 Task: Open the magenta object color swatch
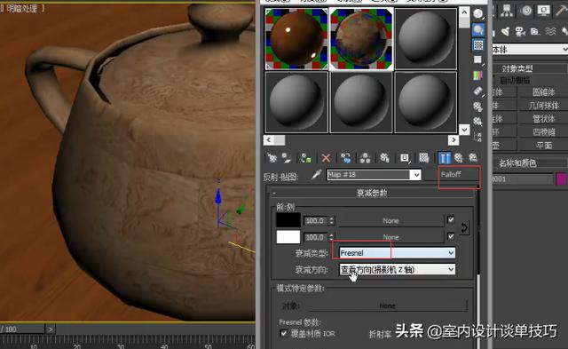tap(561, 178)
